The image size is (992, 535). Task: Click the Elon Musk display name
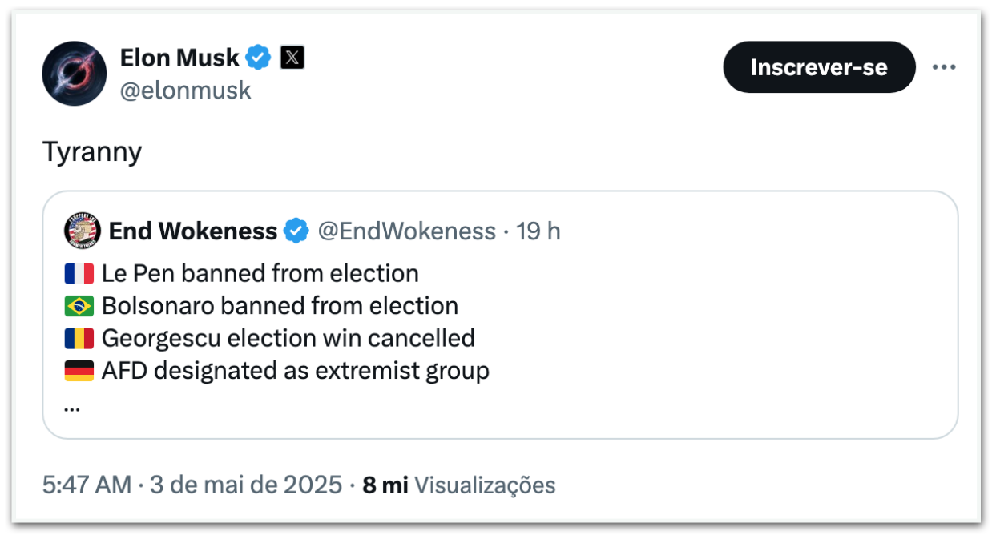(179, 58)
